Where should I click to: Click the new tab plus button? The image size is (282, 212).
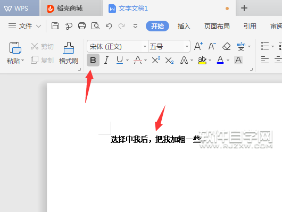tap(244, 8)
